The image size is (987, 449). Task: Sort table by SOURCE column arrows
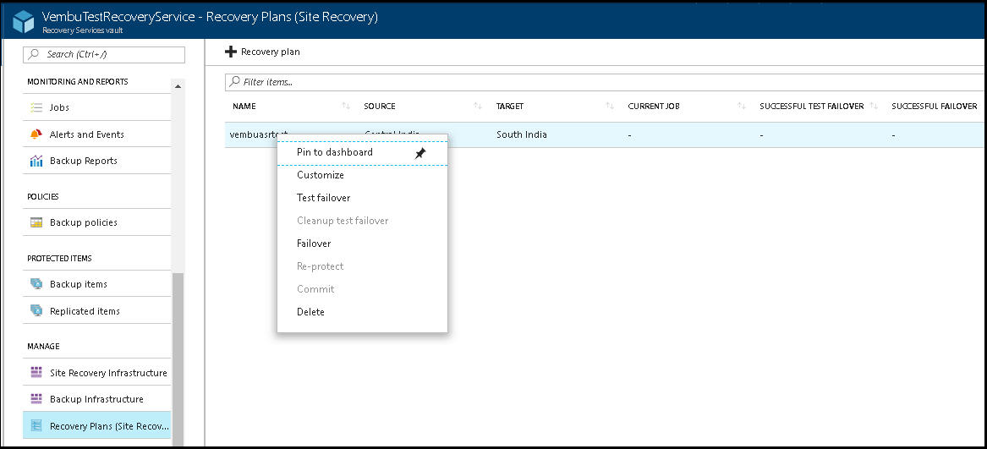478,106
